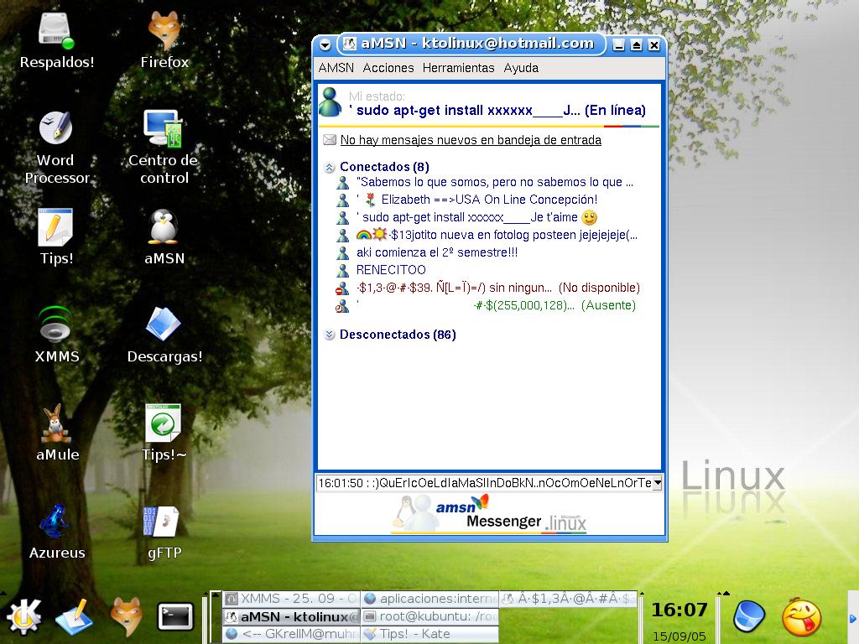Screen dimensions: 859x644
Task: Open the 16:01:50 event history dropdown
Action: click(x=657, y=483)
